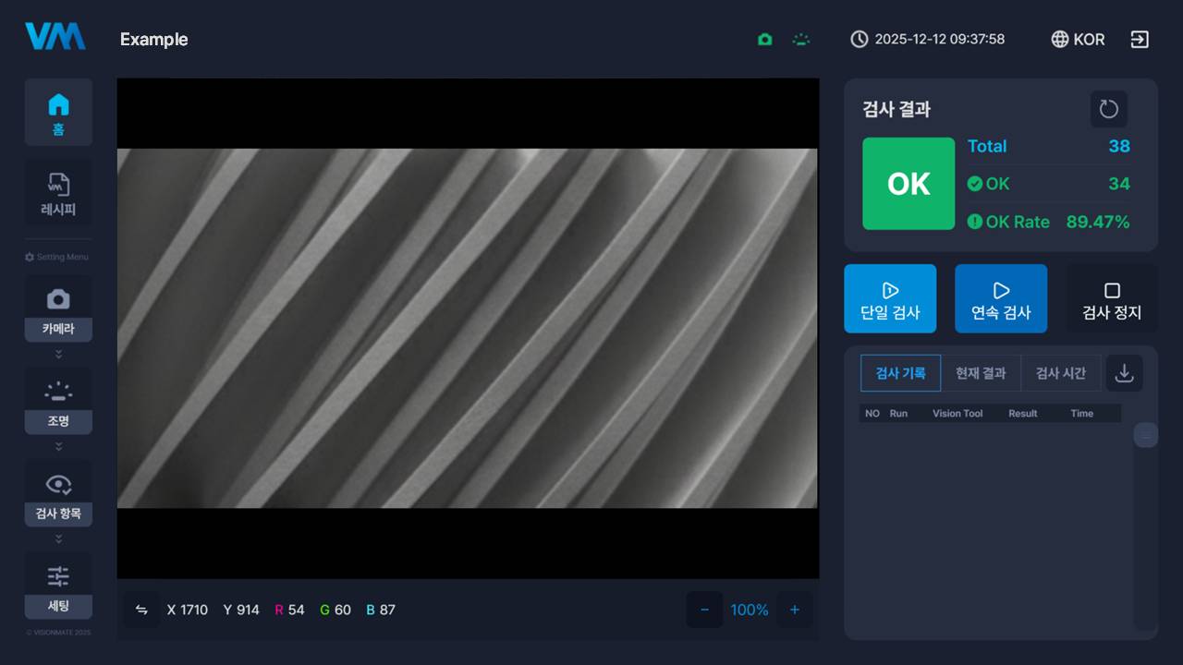Expand chevron below the Lighting button

tap(58, 446)
